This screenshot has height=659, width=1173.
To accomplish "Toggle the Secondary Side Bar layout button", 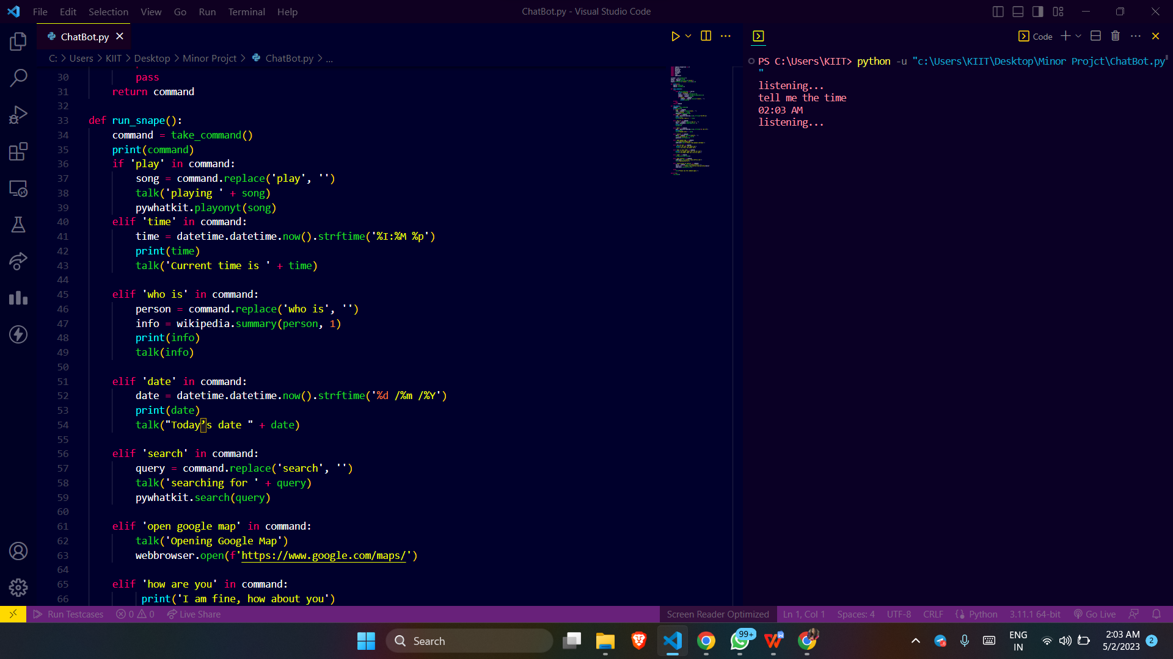I will click(x=1038, y=12).
